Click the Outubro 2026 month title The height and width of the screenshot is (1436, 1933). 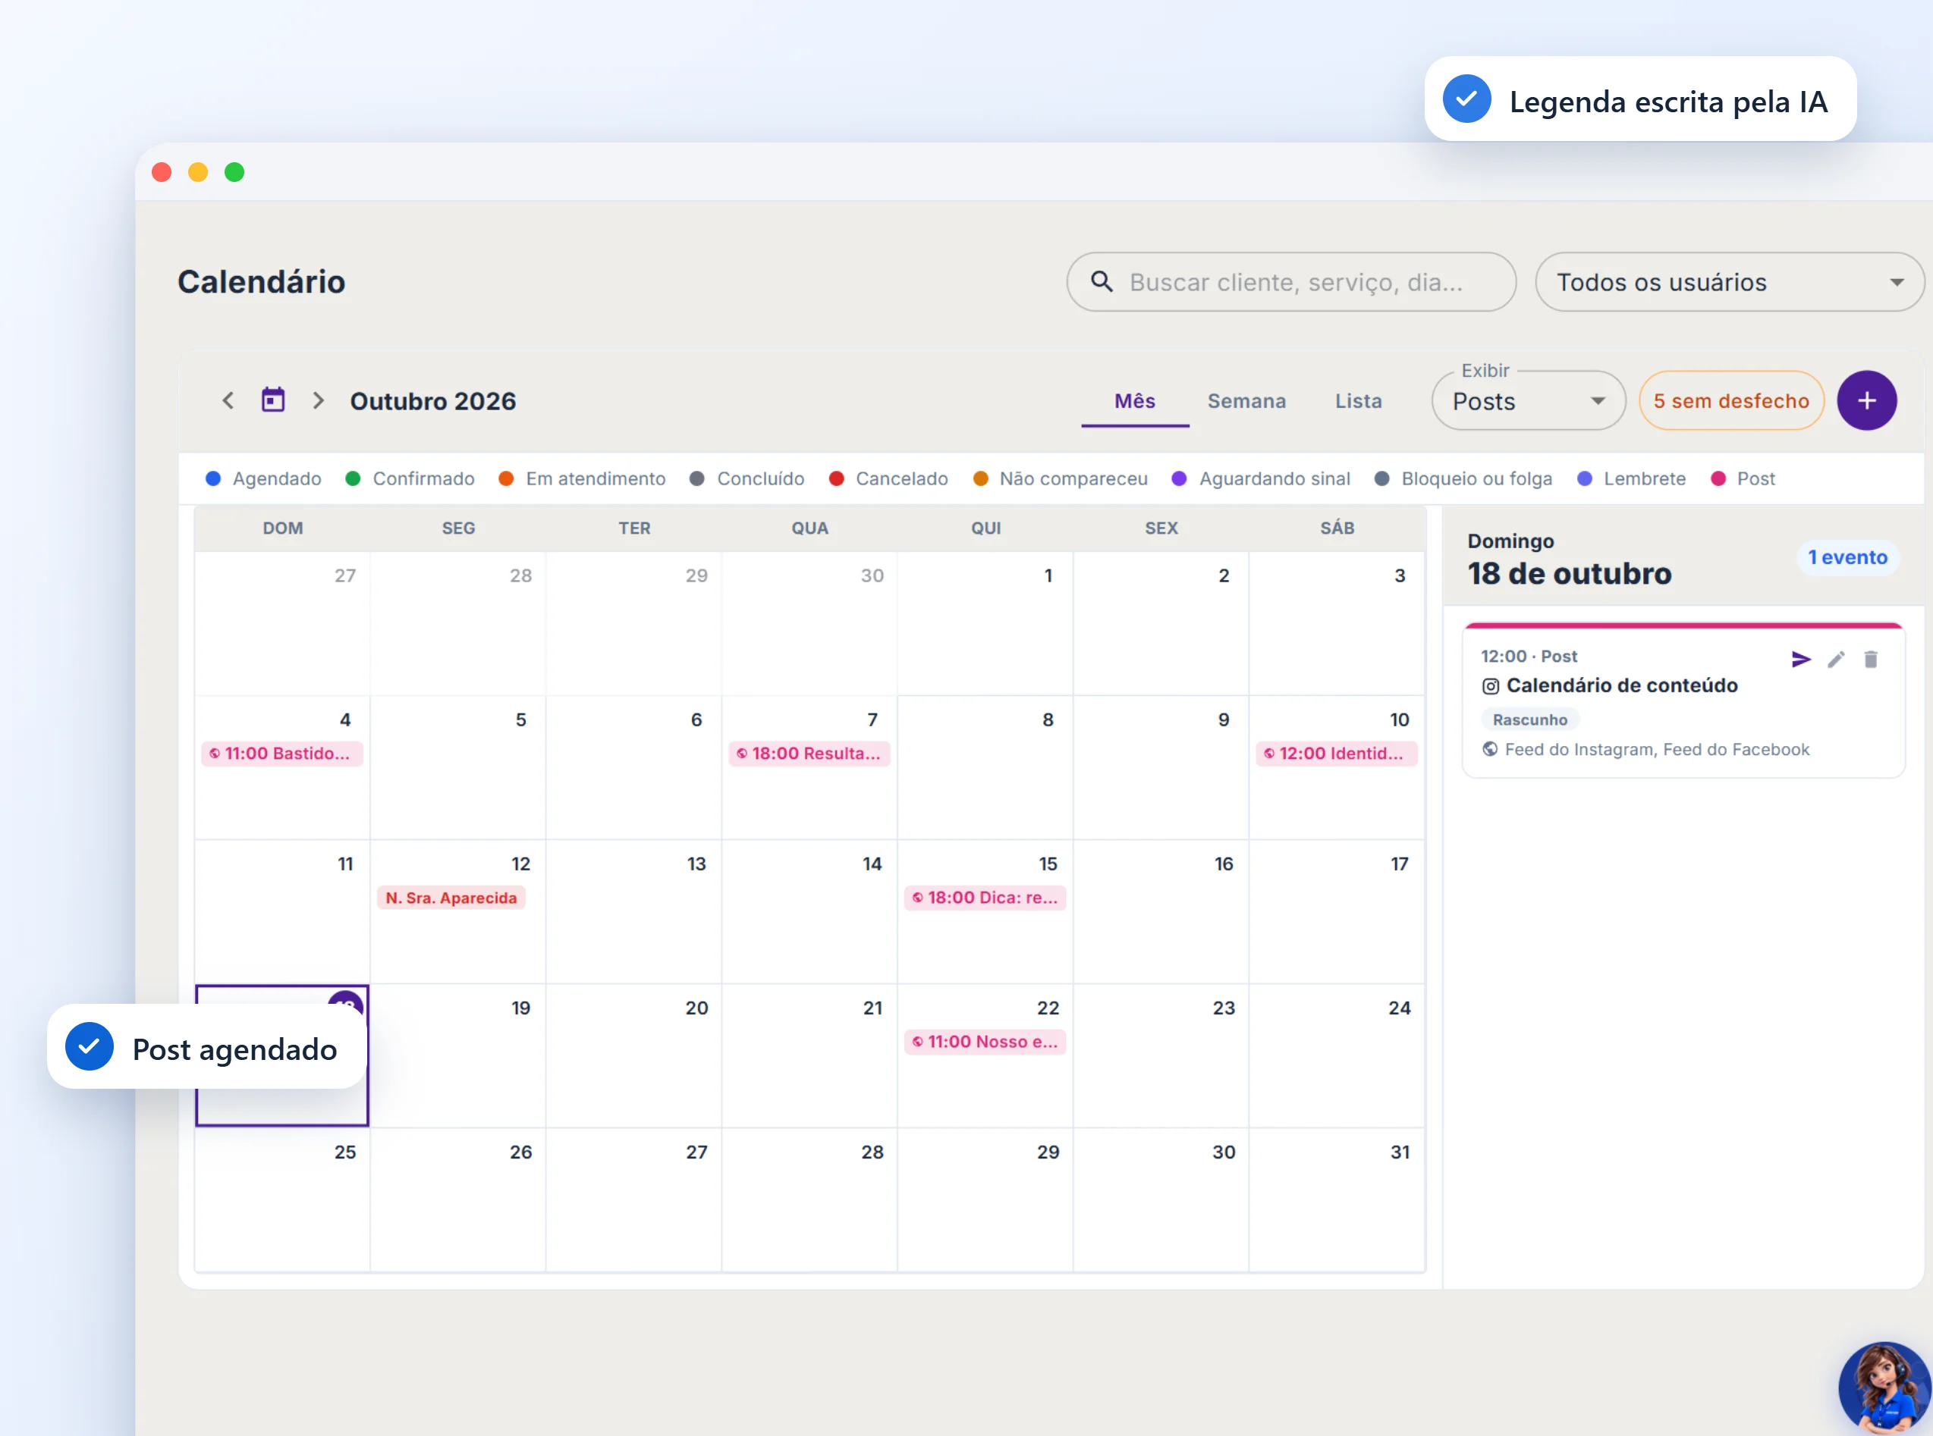click(x=433, y=401)
